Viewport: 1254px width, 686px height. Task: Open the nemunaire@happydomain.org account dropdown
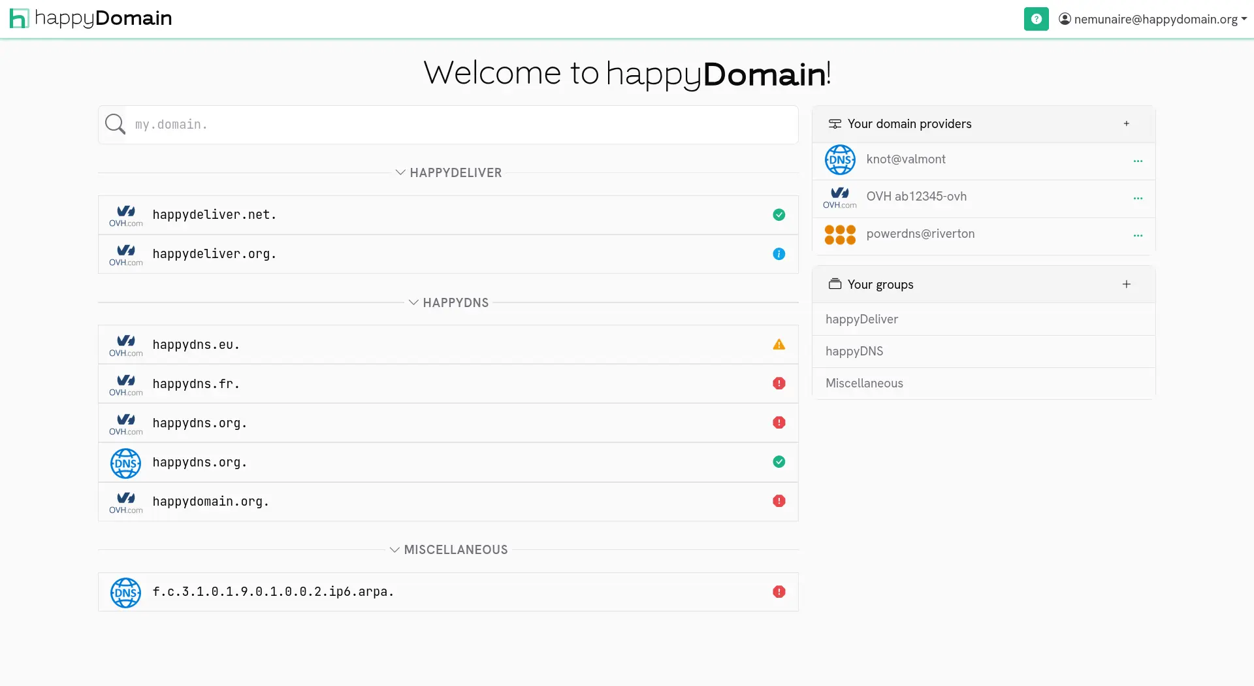pyautogui.click(x=1153, y=19)
